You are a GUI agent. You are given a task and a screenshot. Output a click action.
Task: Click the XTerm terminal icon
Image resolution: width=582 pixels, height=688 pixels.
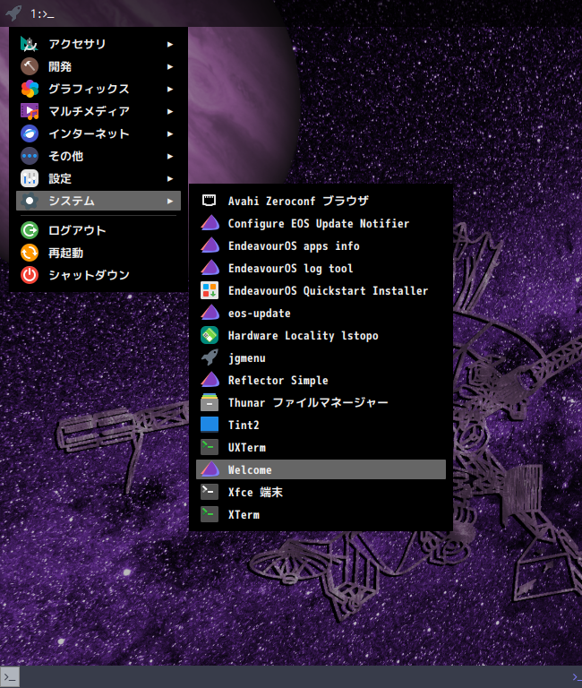coord(210,514)
